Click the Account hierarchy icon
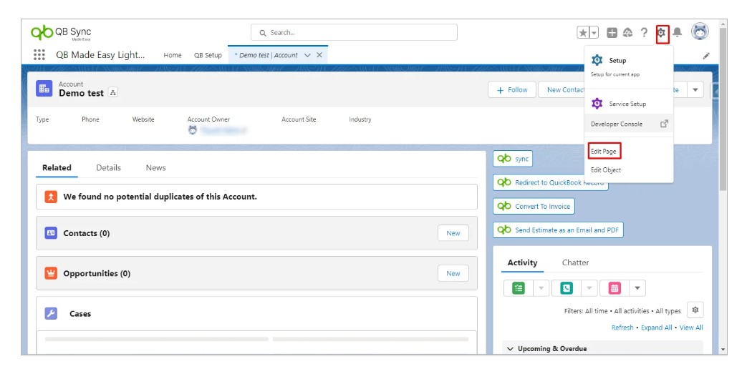 113,93
